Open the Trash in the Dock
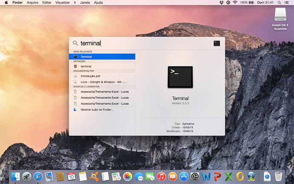This screenshot has height=184, width=294. tap(278, 176)
